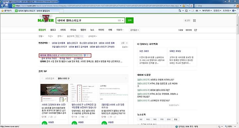Open the Bing search provider dropdown
This screenshot has width=239, height=128.
click(x=237, y=6)
